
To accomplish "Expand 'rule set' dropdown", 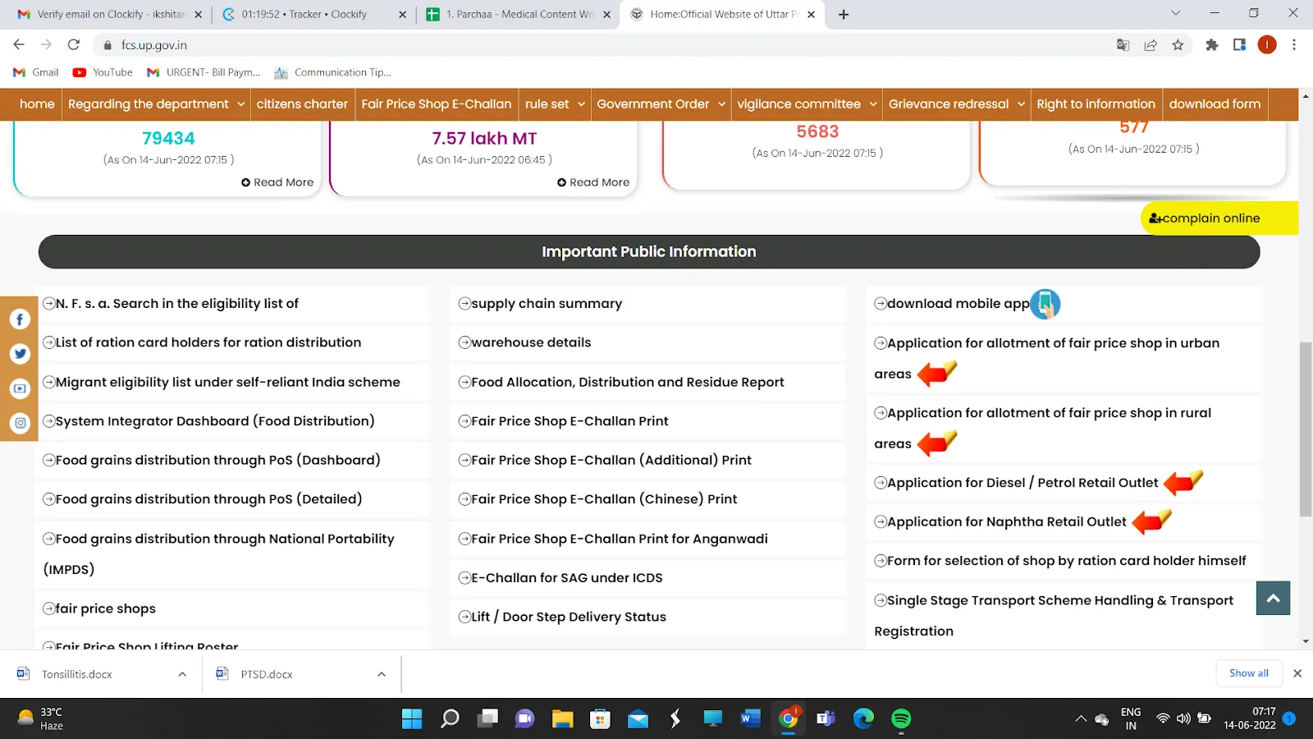I will [555, 104].
